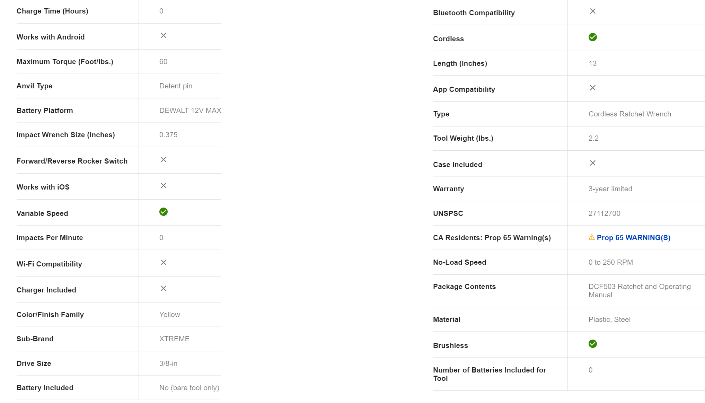Viewport: 705px width, 403px height.
Task: Click the Warranty value 3-year limited
Action: 610,189
